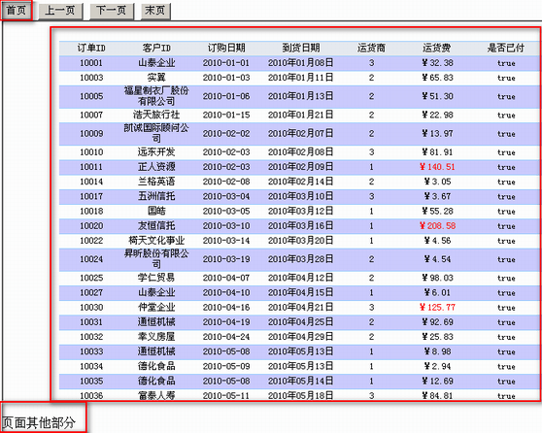Click customer 浩天旅行社 cell
The height and width of the screenshot is (433, 542).
point(156,115)
